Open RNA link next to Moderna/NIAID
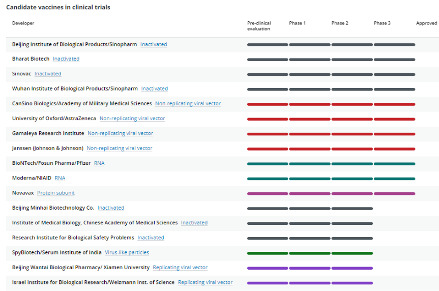439x291 pixels. (x=60, y=178)
